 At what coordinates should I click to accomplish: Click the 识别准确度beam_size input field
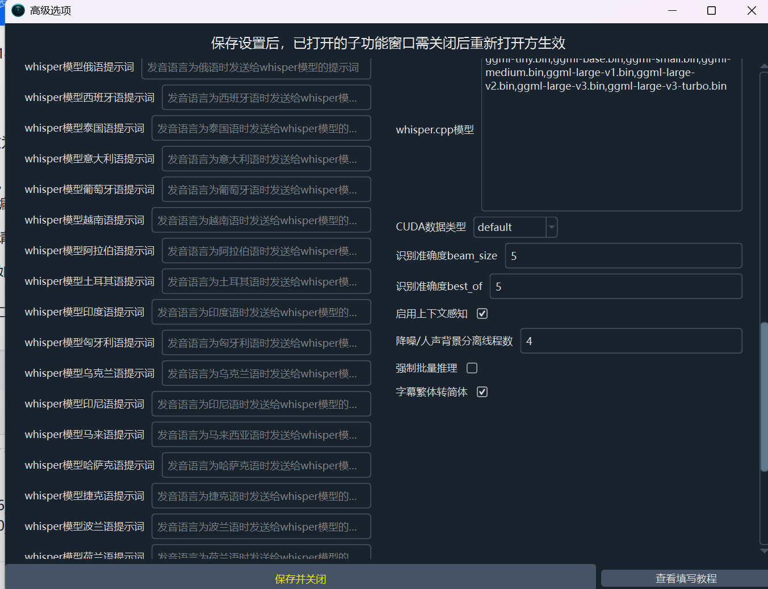point(623,256)
